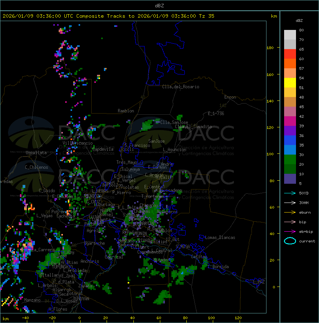Image resolution: width=319 pixels, height=323 pixels.
Task: Click the 'Anchoris' map label
Action: [x=90, y=261]
